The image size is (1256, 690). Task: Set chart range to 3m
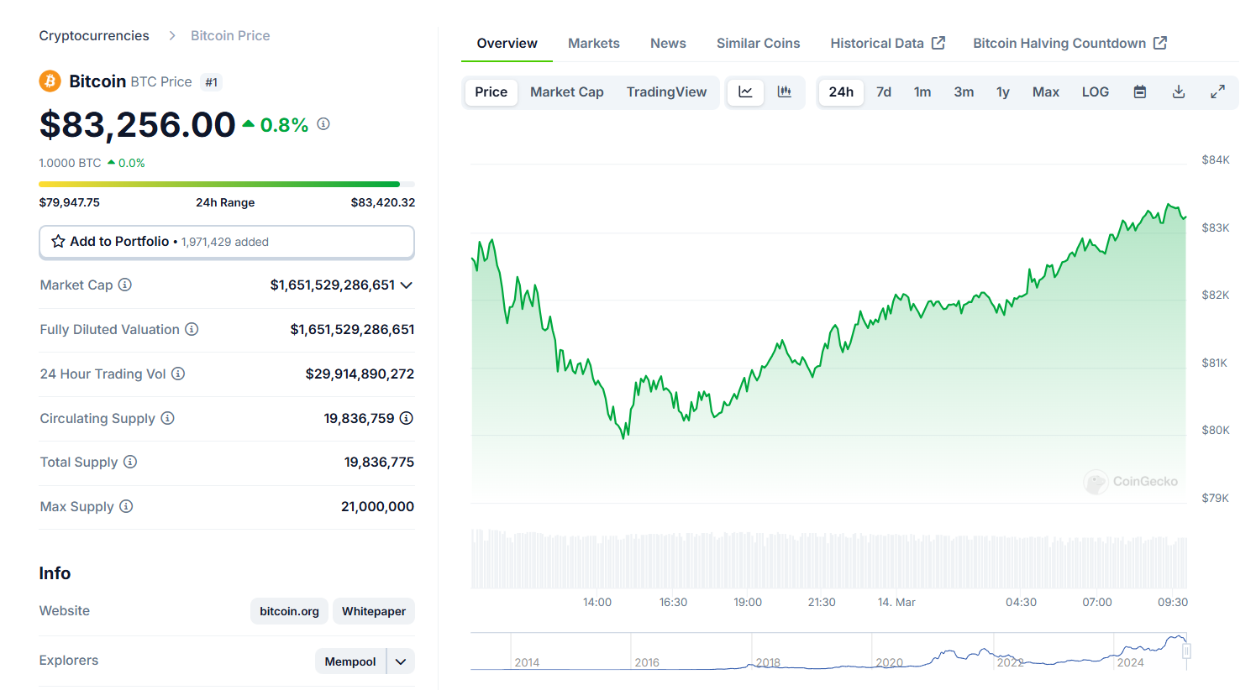coord(964,92)
